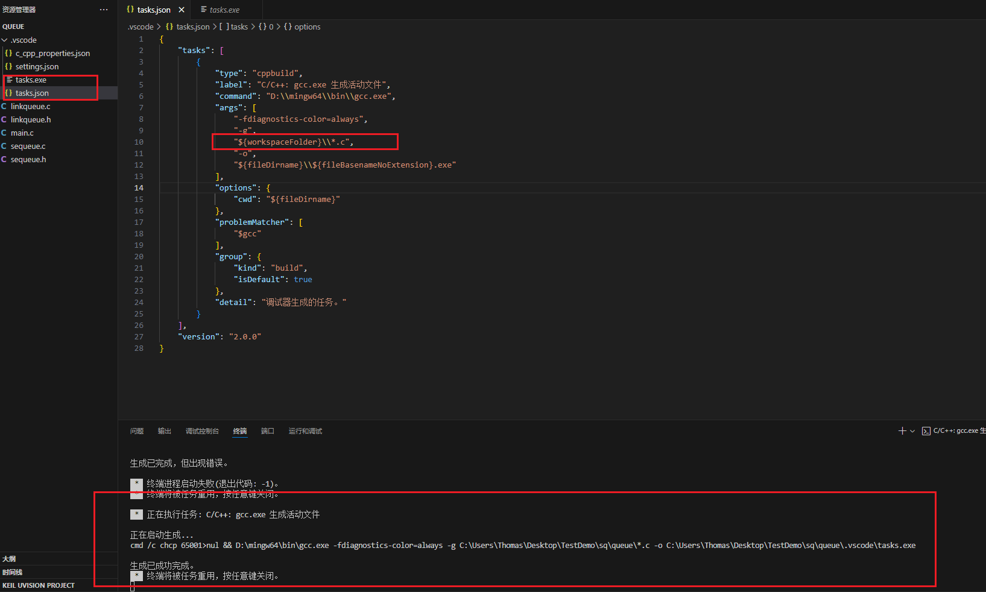Click the file icon of tasks.exe in Explorer
Screen dimensions: 986x592
(10, 79)
